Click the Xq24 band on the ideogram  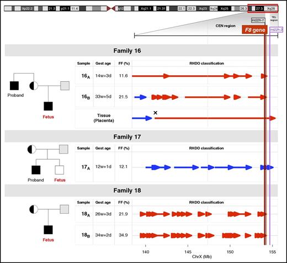pyautogui.click(x=214, y=8)
